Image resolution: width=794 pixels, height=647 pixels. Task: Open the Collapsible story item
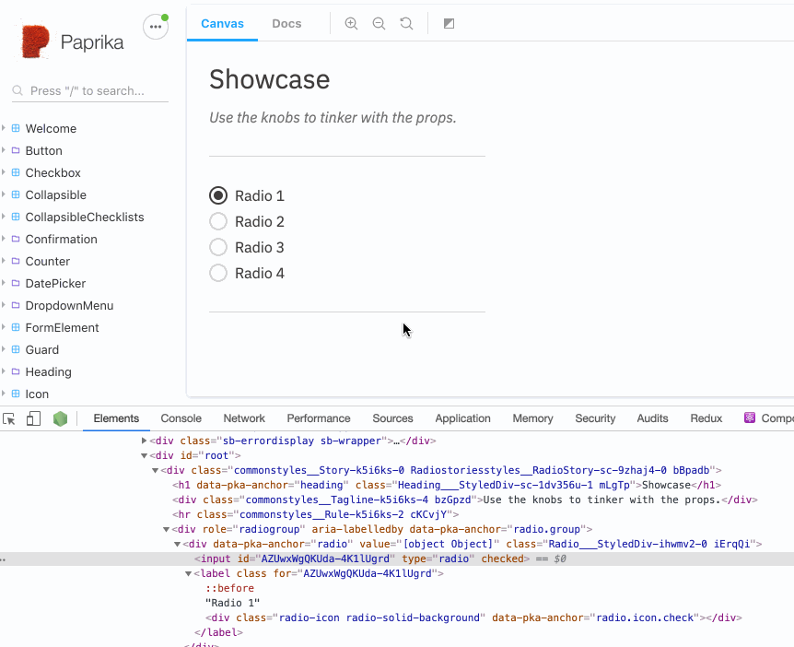55,195
